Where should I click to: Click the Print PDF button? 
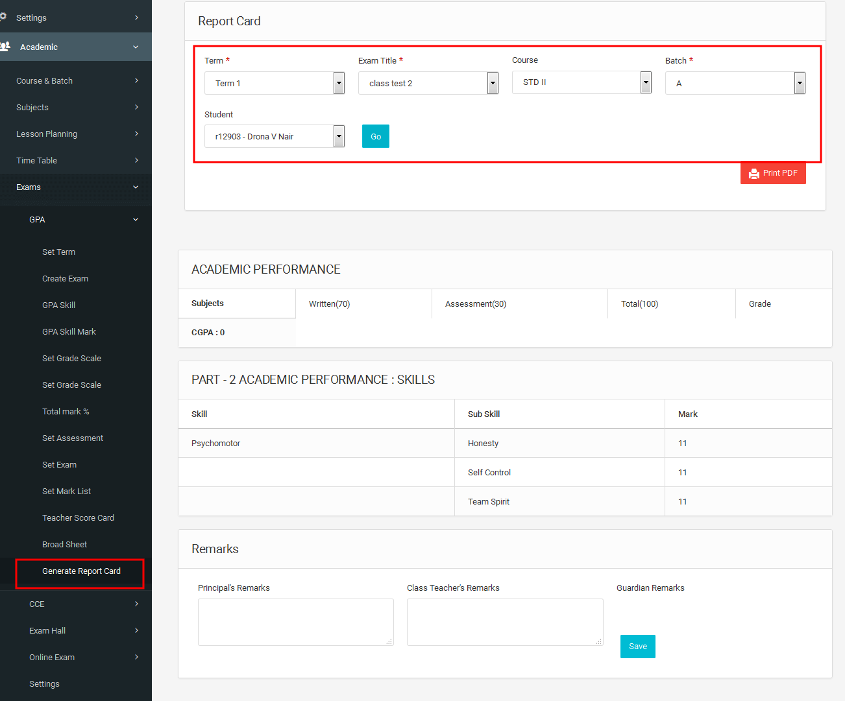pos(773,173)
